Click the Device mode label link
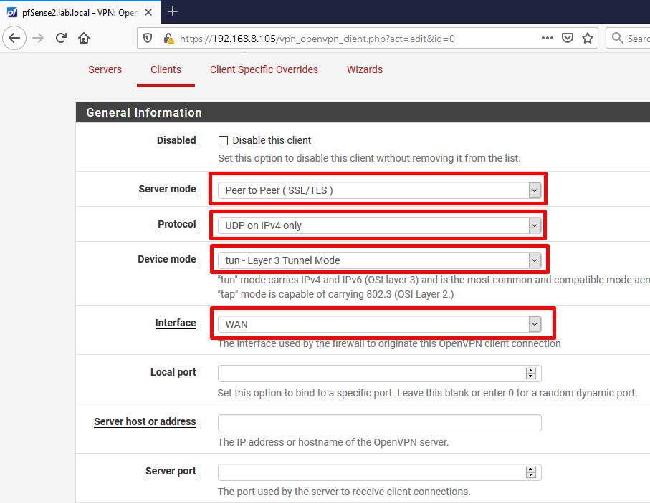The image size is (650, 503). tap(167, 259)
